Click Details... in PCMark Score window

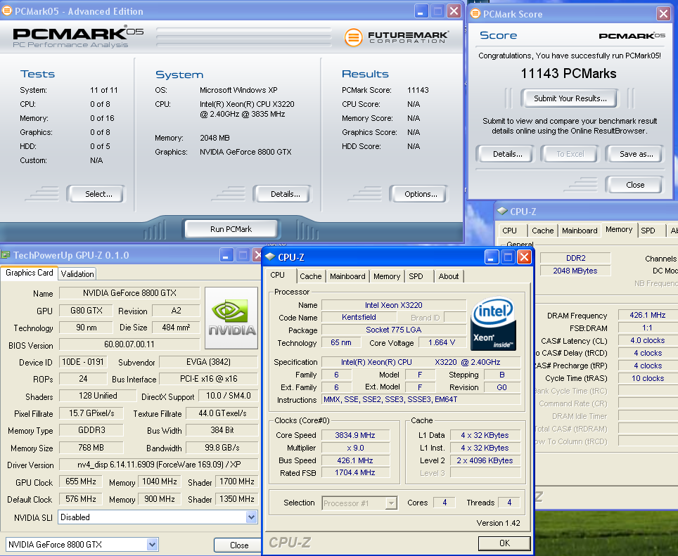pos(505,154)
